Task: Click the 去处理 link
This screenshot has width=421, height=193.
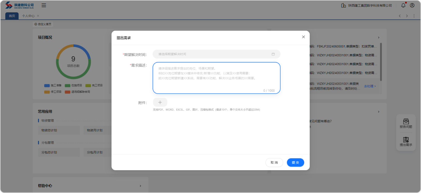Action: pos(370,86)
